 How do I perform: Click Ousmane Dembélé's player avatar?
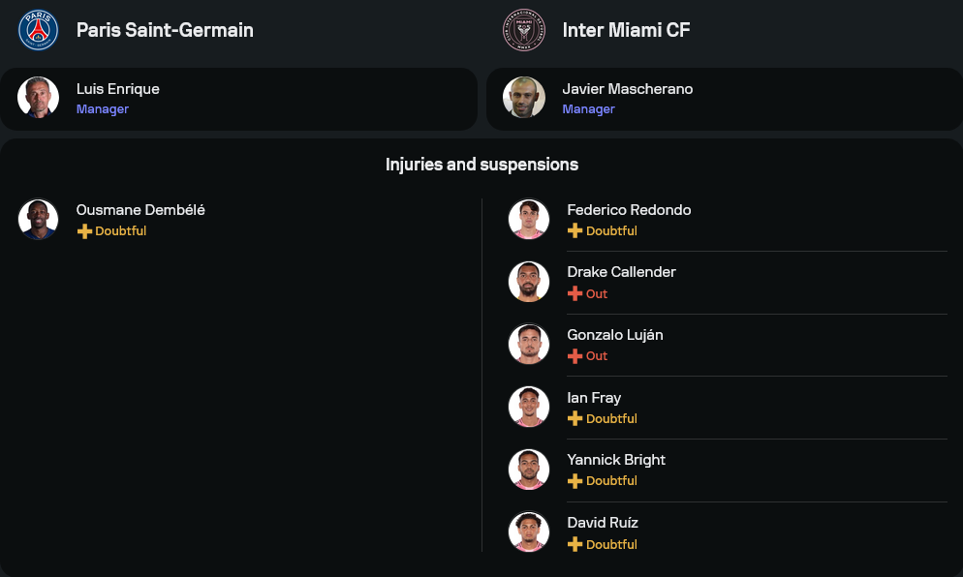point(39,219)
